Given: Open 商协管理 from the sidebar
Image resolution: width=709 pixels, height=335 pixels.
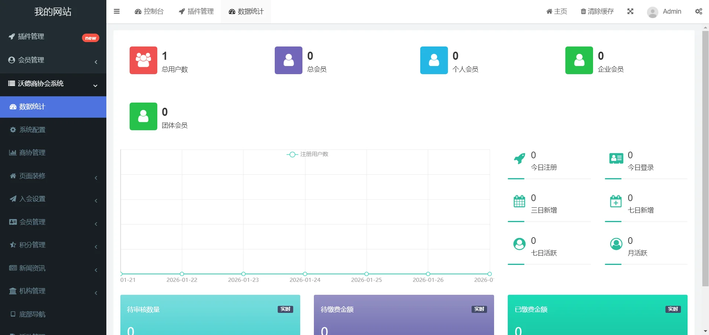Looking at the screenshot, I should coord(32,152).
